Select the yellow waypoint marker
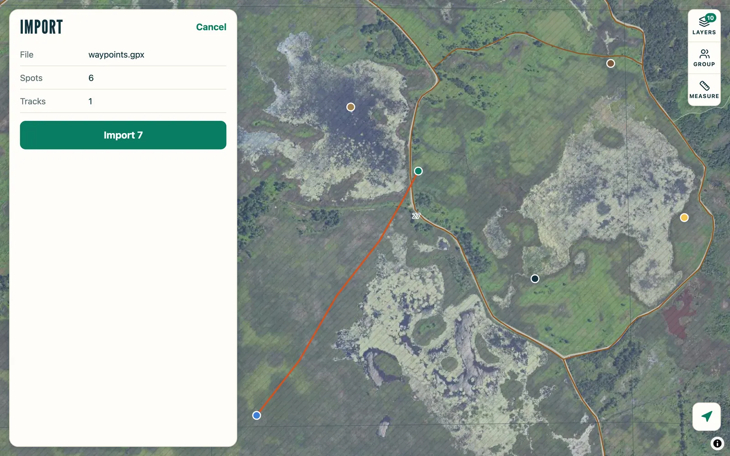The height and width of the screenshot is (456, 730). click(x=684, y=218)
